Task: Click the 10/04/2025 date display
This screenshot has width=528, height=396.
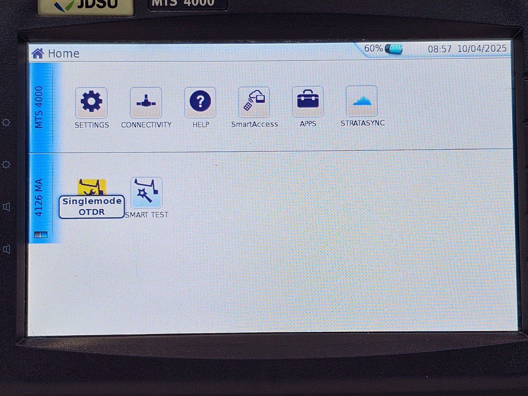Action: click(x=481, y=49)
